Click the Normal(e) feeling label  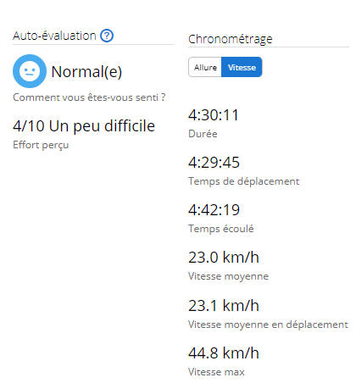point(86,72)
